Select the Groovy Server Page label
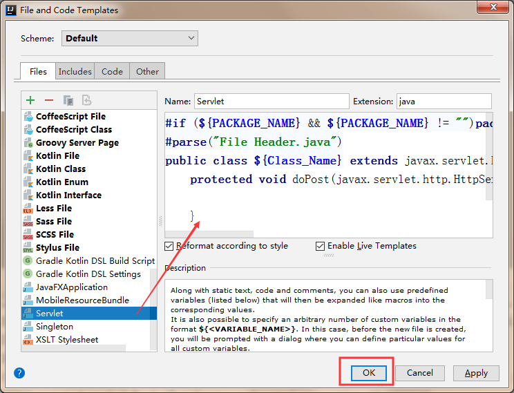This screenshot has width=514, height=393. coord(77,142)
